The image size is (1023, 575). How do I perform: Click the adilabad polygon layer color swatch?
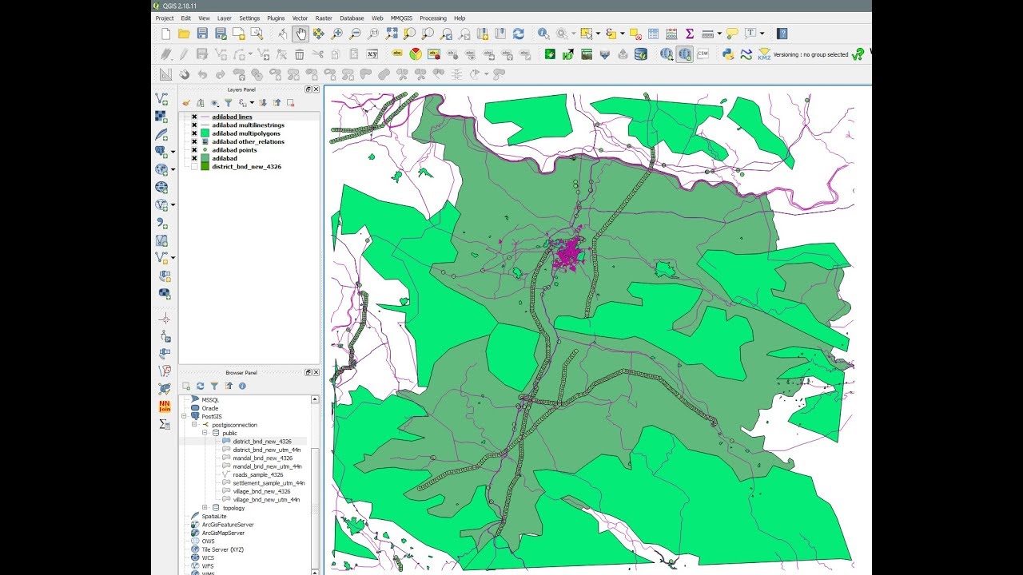tap(205, 158)
